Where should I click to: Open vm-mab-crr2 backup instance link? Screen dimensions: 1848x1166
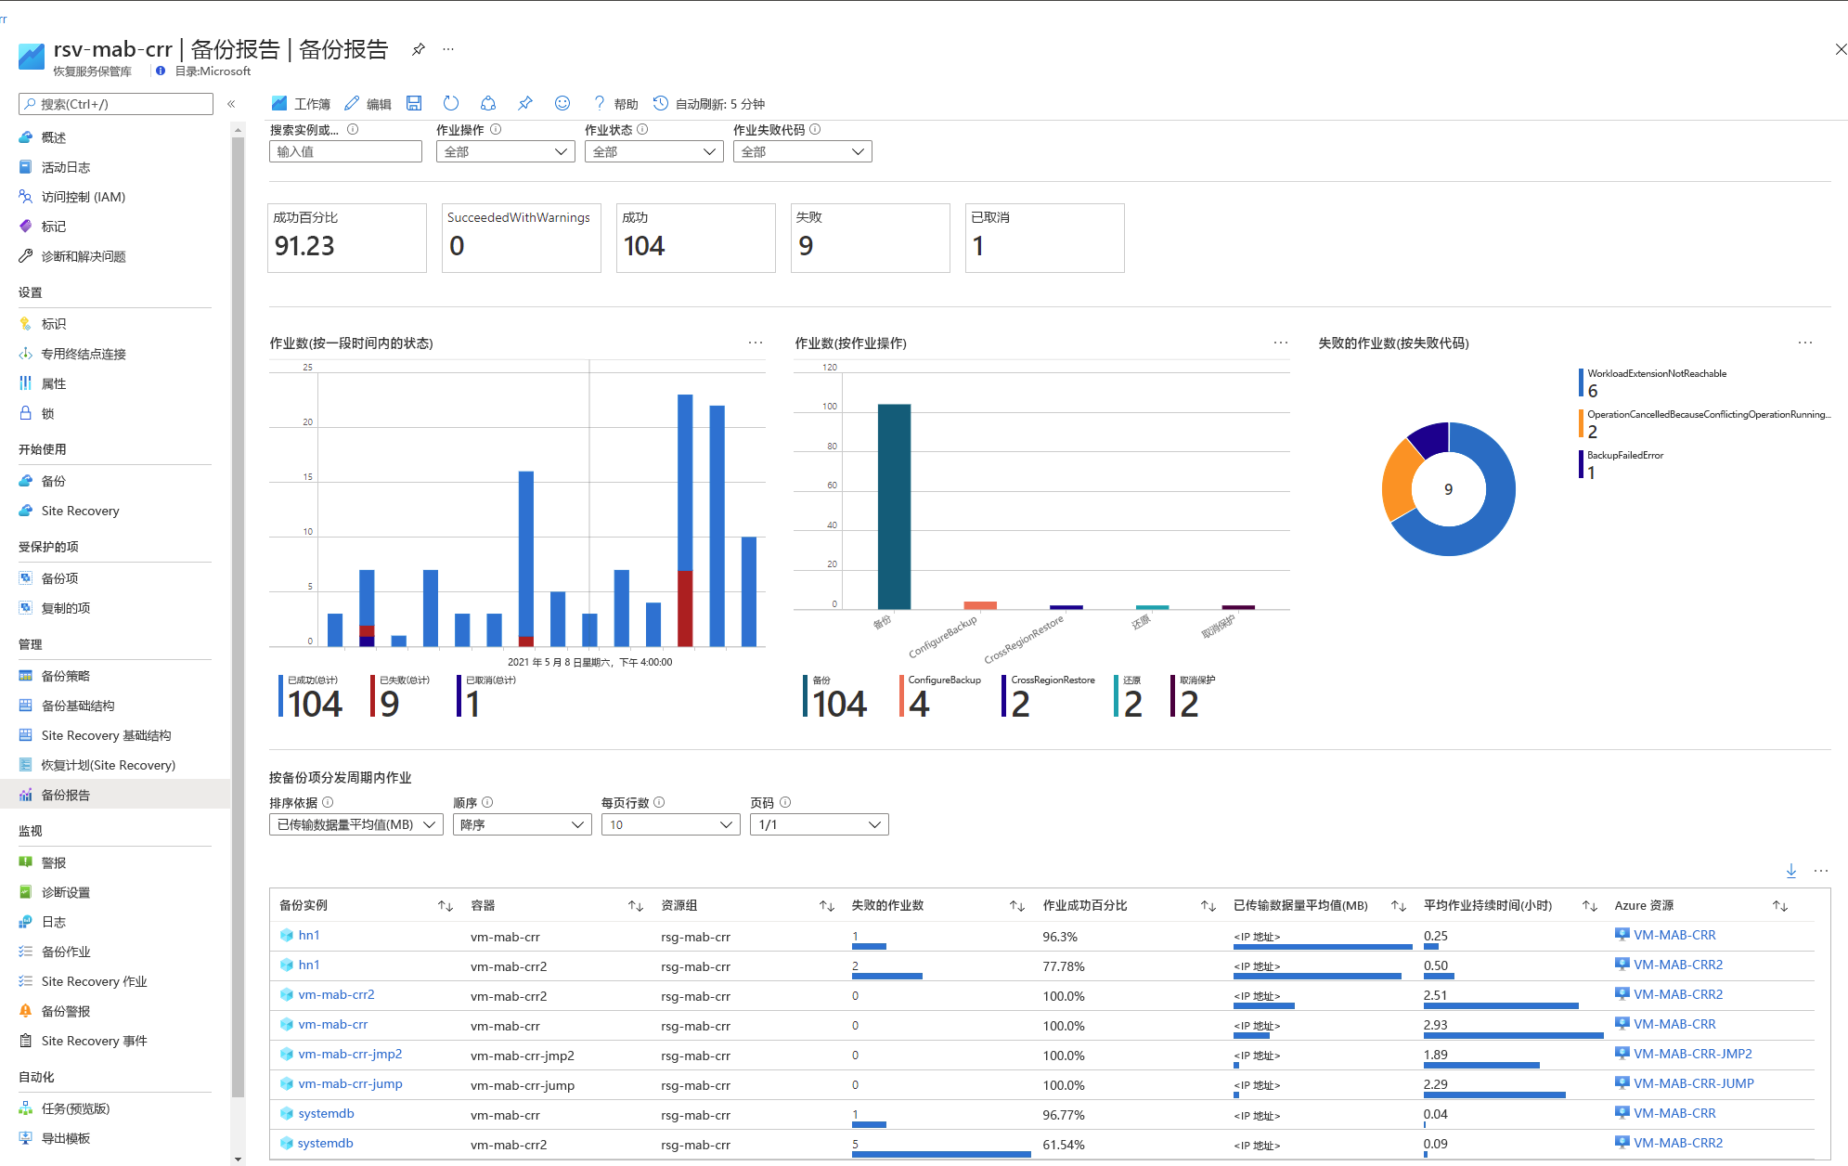click(x=336, y=994)
